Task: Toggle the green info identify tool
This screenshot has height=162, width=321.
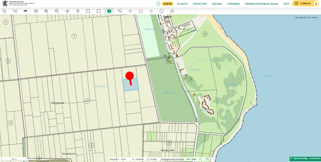Action: pos(109,11)
